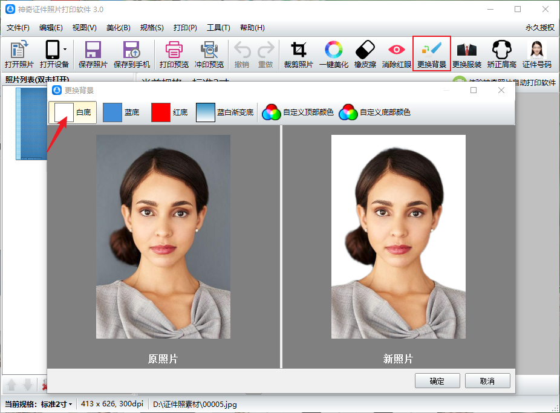Open the 标准2寸 specification dropdown
560x413 pixels.
pyautogui.click(x=57, y=404)
